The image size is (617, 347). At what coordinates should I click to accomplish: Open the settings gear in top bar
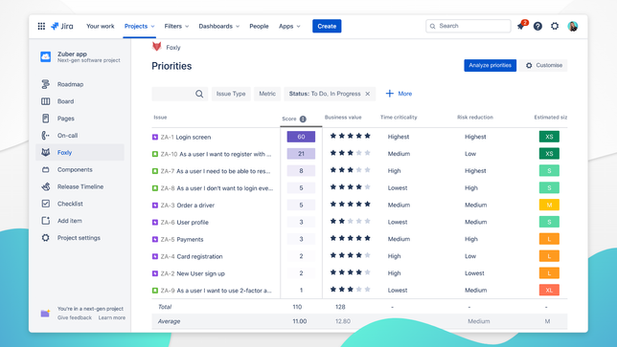[x=555, y=27]
